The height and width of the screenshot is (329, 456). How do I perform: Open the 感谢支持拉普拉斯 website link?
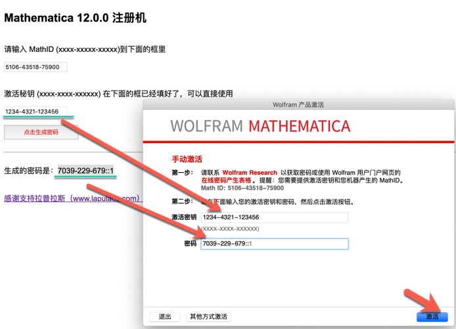click(x=73, y=198)
